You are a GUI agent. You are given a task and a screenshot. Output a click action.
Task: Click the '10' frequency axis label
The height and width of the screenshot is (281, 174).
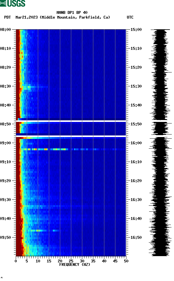tap(38, 261)
